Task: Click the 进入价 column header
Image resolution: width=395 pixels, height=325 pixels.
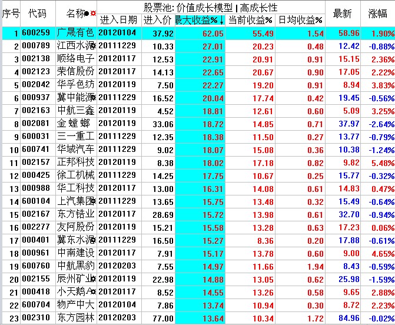Action: click(x=158, y=20)
